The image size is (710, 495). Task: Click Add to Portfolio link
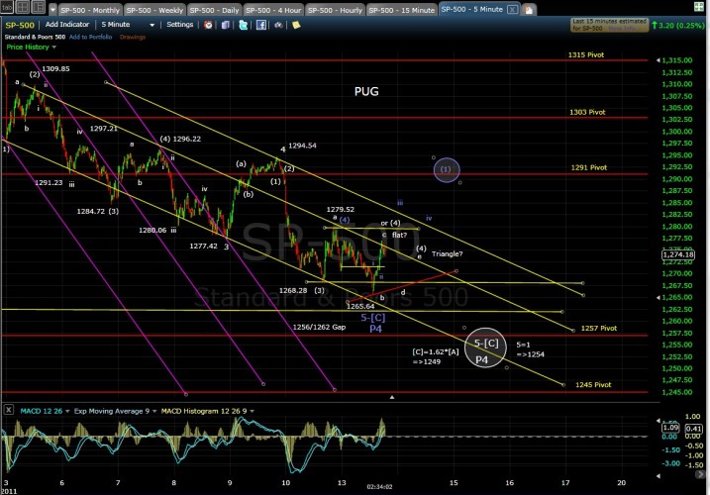(90, 38)
